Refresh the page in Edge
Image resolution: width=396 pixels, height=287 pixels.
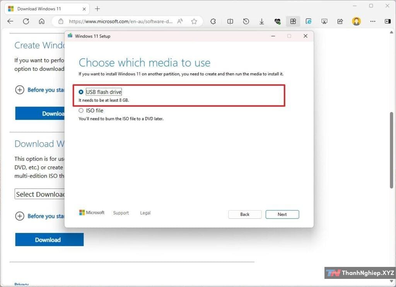tap(26, 21)
